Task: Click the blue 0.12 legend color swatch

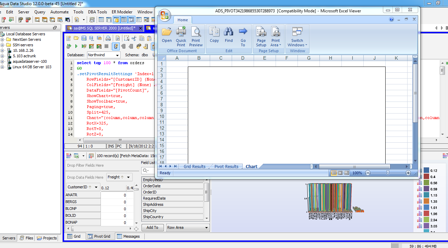Action: coord(426,170)
